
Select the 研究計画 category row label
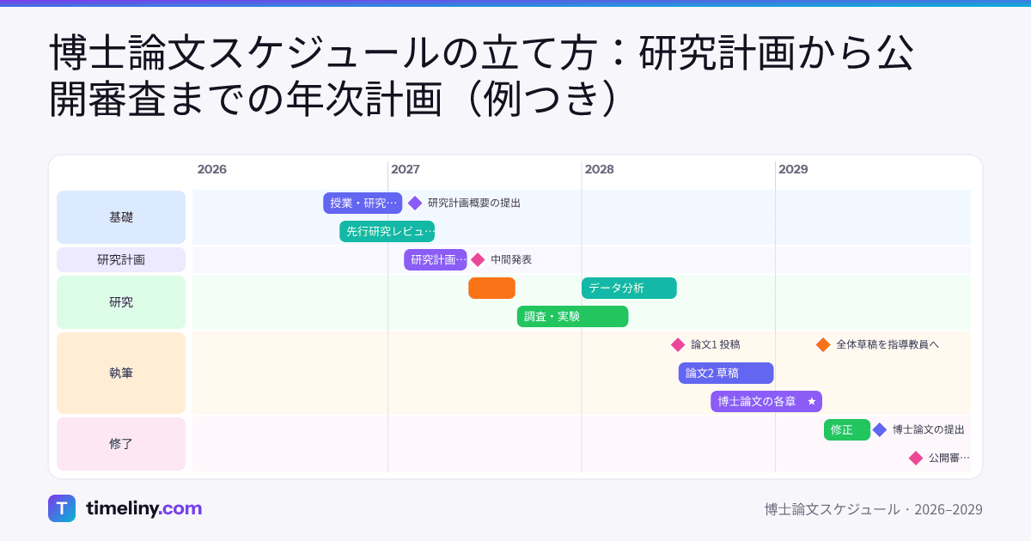point(121,259)
